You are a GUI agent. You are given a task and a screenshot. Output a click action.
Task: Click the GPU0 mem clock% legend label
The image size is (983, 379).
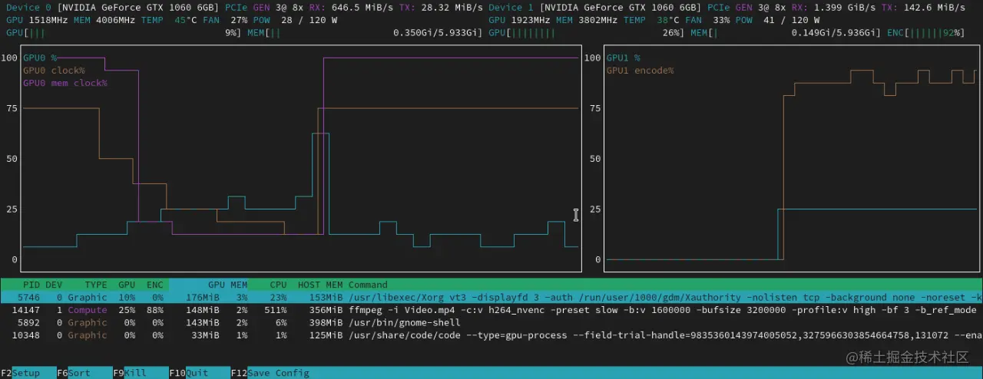[65, 83]
